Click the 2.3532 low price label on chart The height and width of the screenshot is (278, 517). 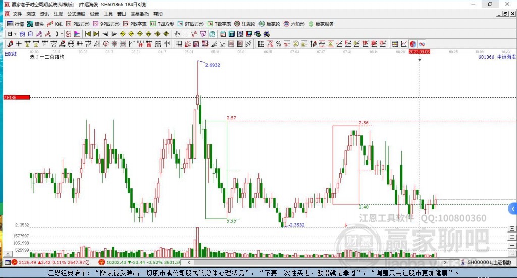pyautogui.click(x=297, y=225)
